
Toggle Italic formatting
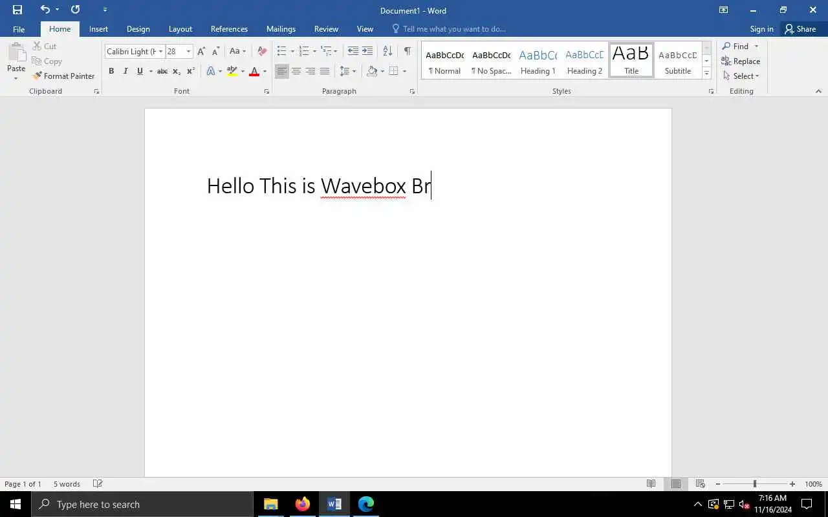click(x=125, y=71)
